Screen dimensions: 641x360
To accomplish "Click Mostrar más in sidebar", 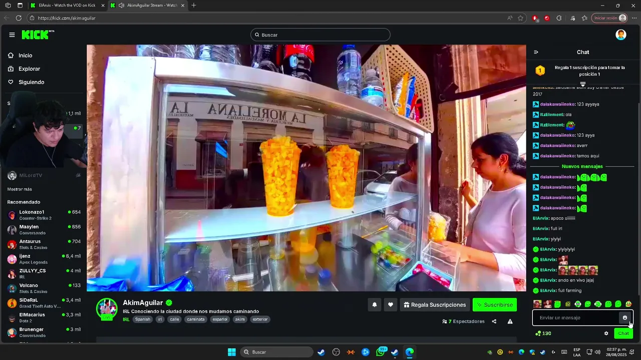I will (20, 189).
